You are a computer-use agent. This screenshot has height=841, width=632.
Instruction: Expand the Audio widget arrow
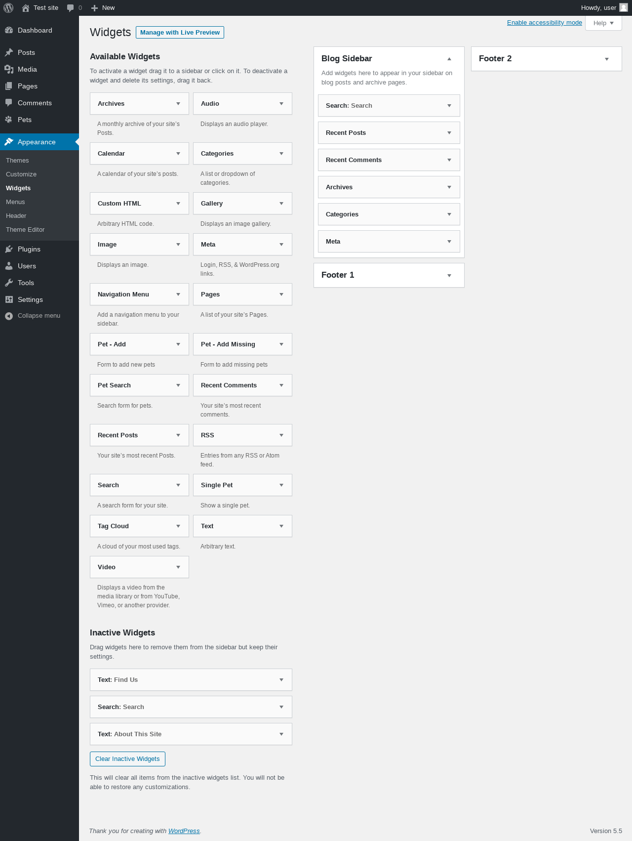click(x=281, y=104)
